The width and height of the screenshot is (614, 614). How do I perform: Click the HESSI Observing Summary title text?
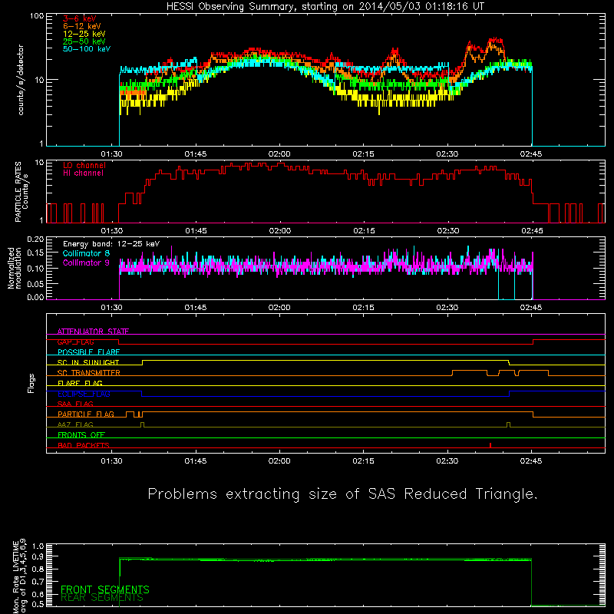[325, 7]
